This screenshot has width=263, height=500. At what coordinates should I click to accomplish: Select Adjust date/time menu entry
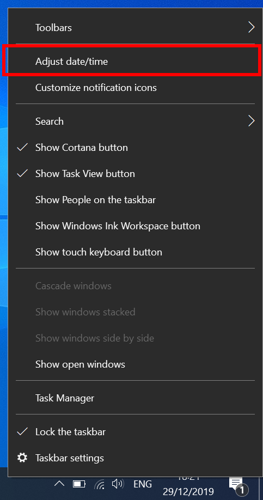135,62
